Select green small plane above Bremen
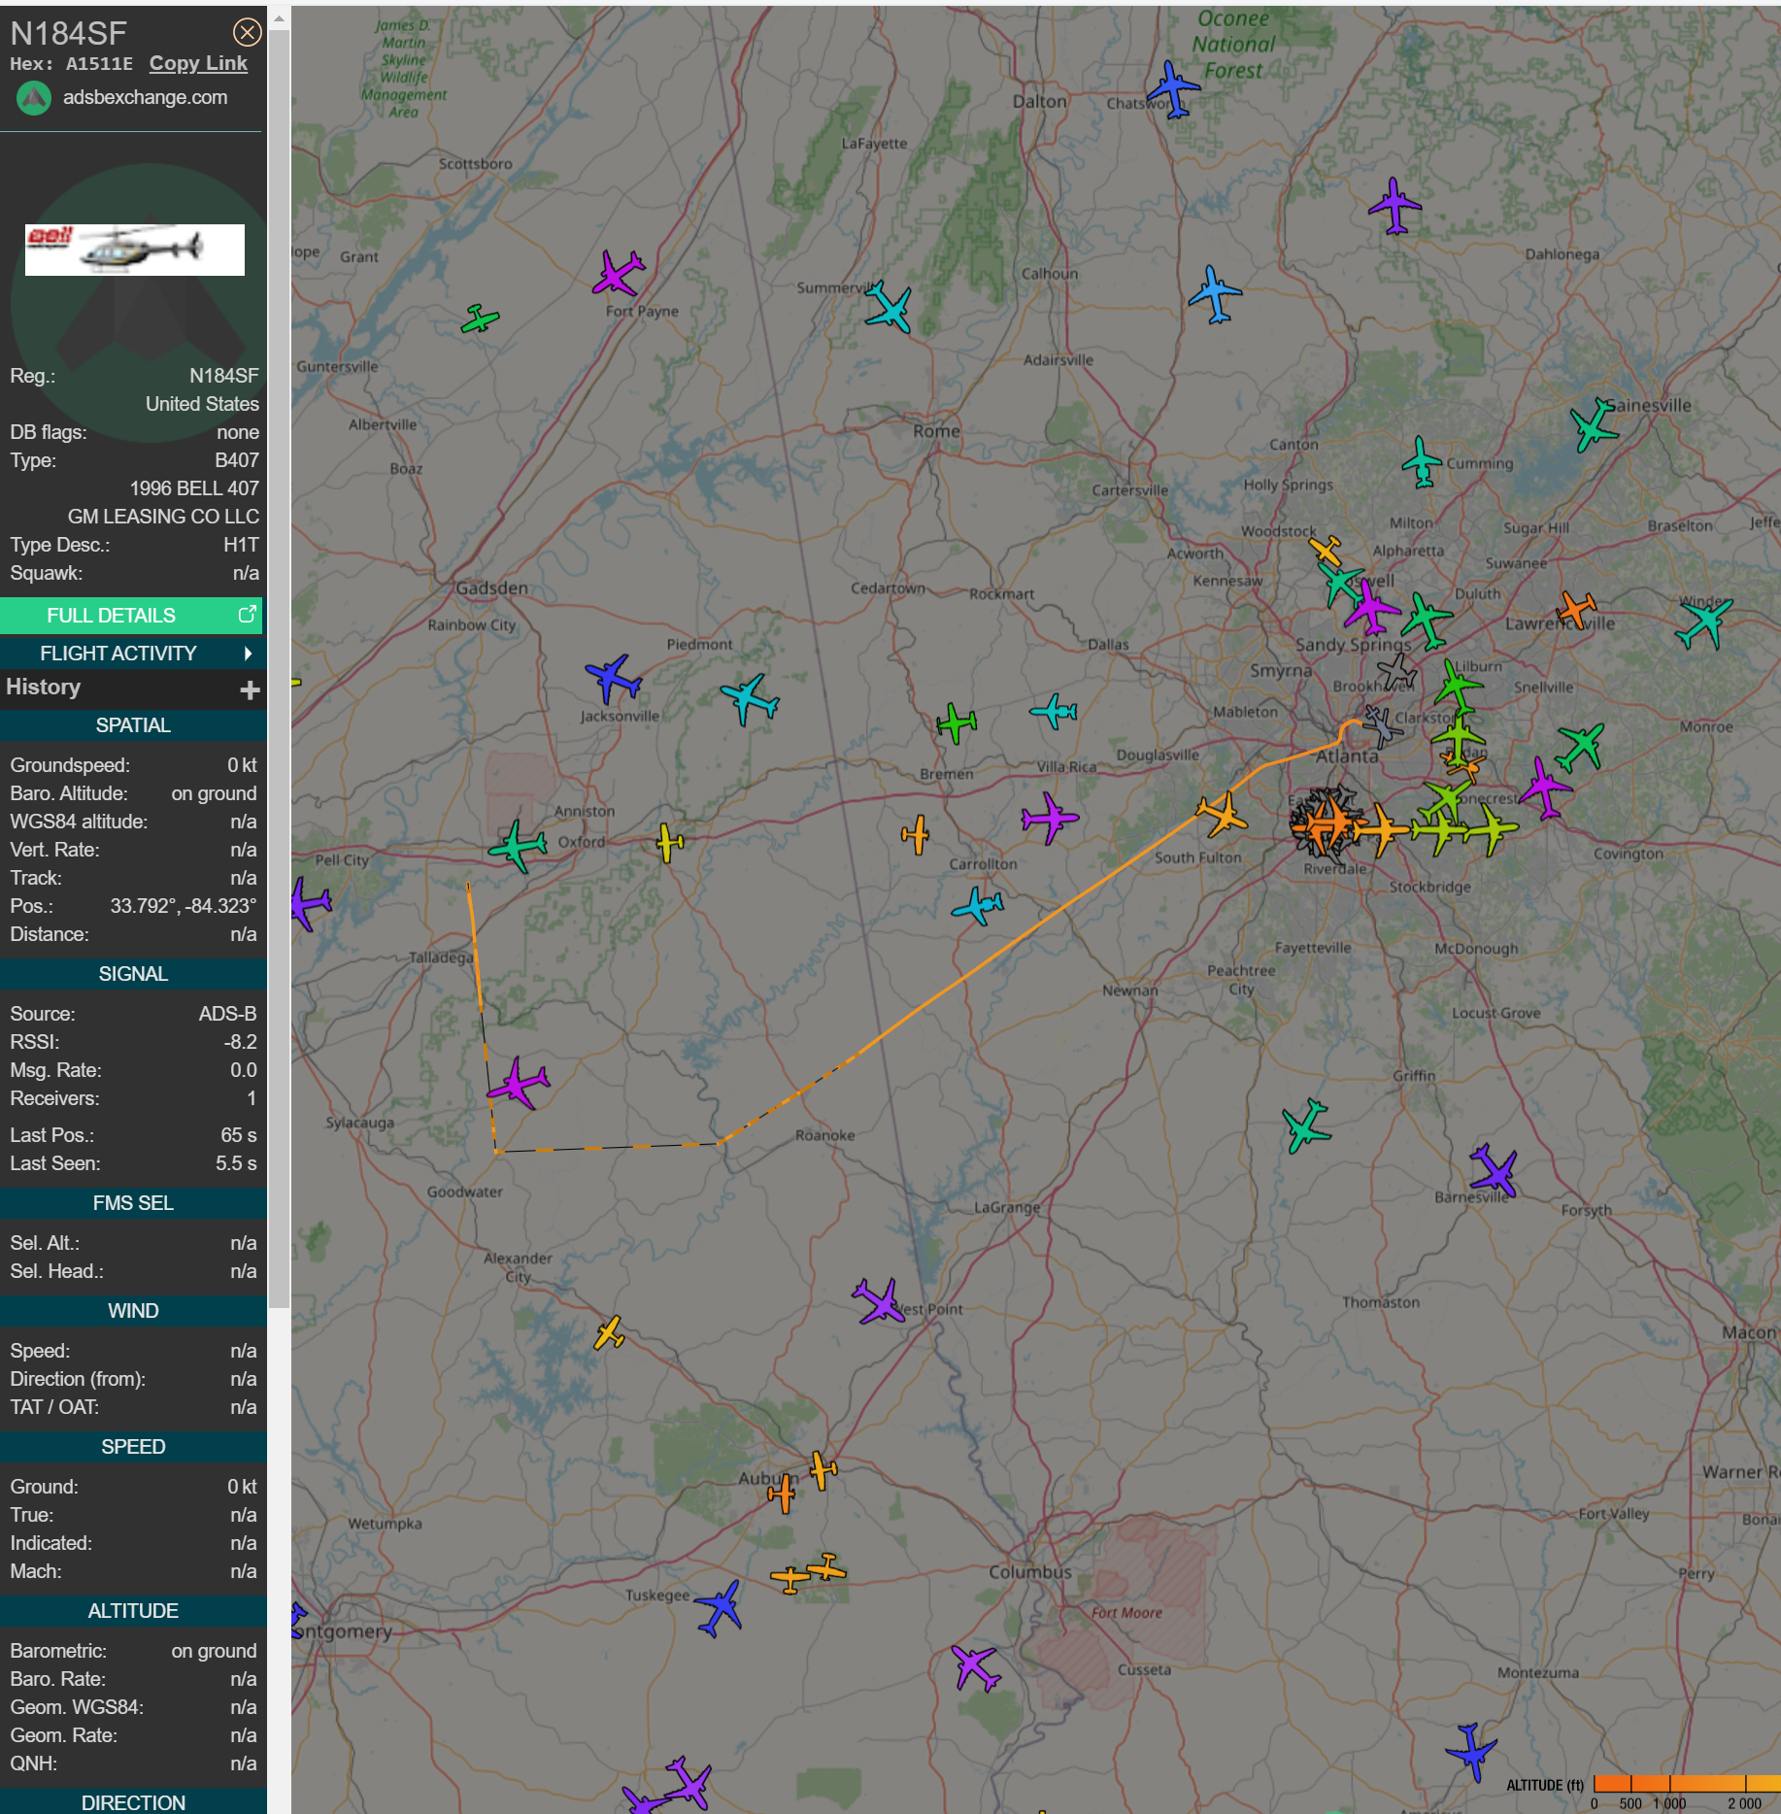The height and width of the screenshot is (1814, 1781). click(x=957, y=723)
